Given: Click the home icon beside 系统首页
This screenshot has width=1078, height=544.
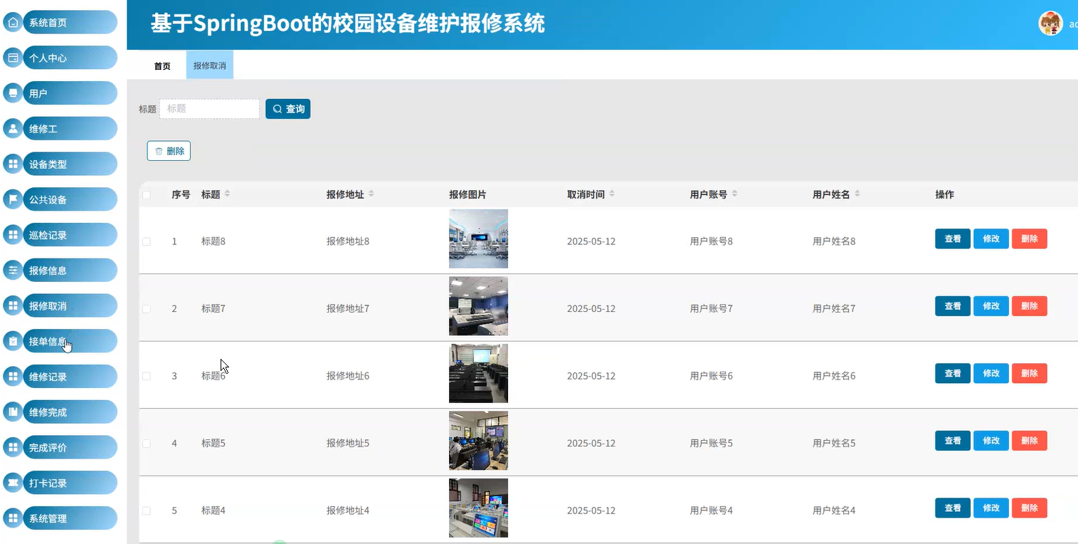Looking at the screenshot, I should pyautogui.click(x=13, y=22).
